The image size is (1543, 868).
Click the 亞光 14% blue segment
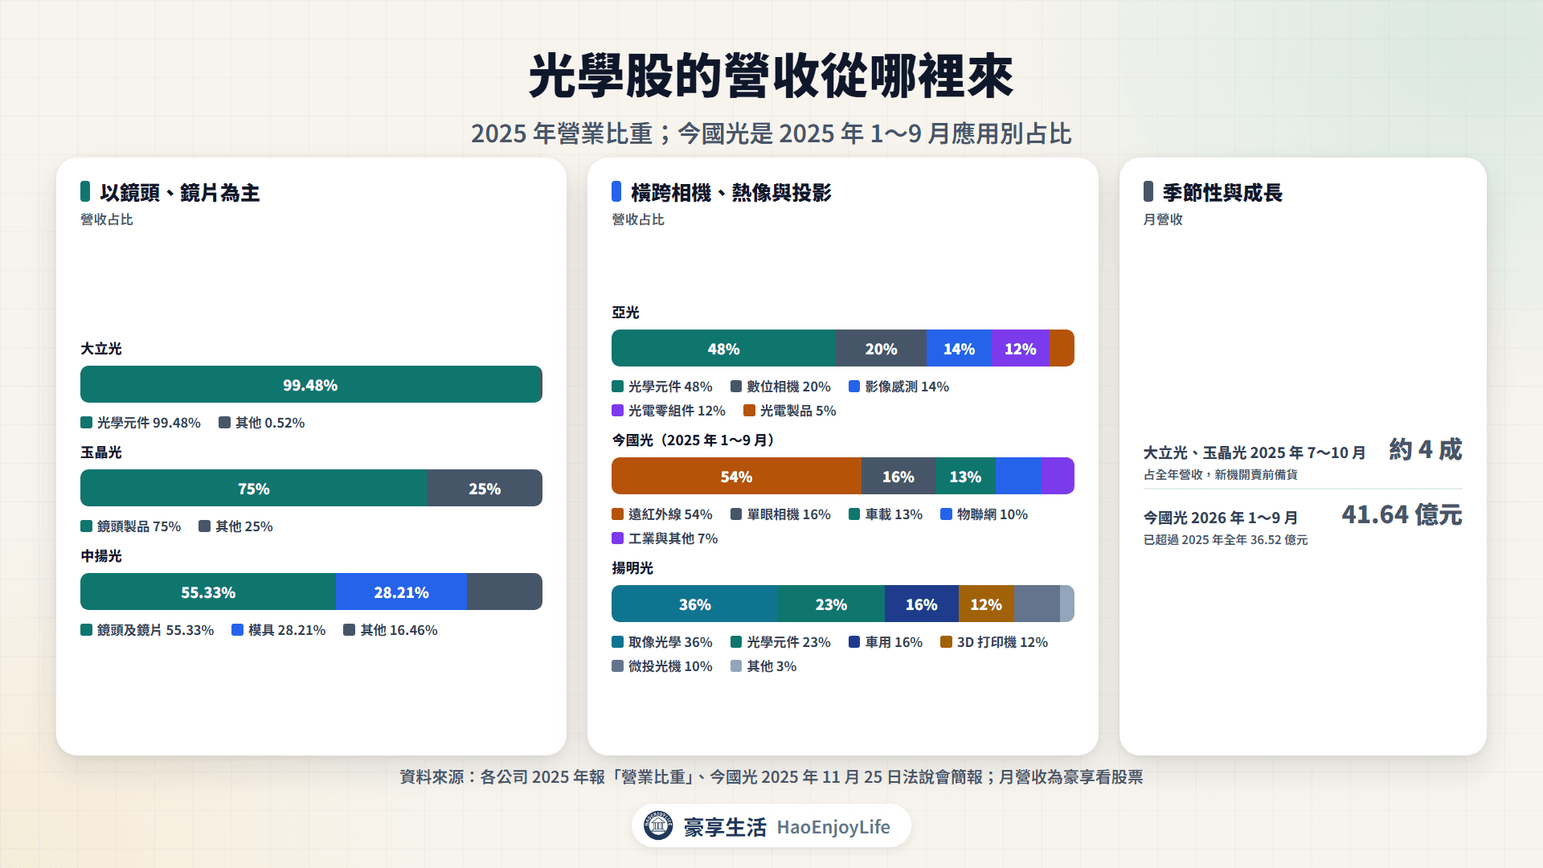click(959, 348)
